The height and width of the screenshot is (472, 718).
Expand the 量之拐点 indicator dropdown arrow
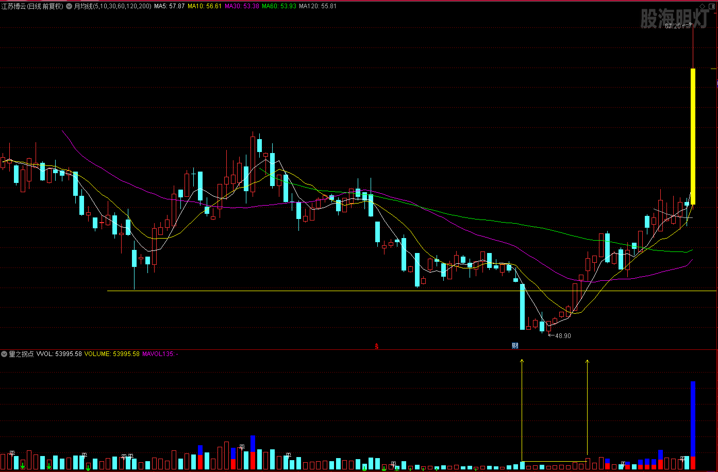4,354
